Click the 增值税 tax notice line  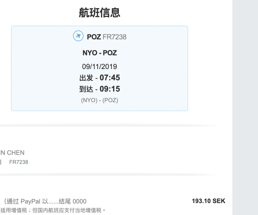click(53, 210)
